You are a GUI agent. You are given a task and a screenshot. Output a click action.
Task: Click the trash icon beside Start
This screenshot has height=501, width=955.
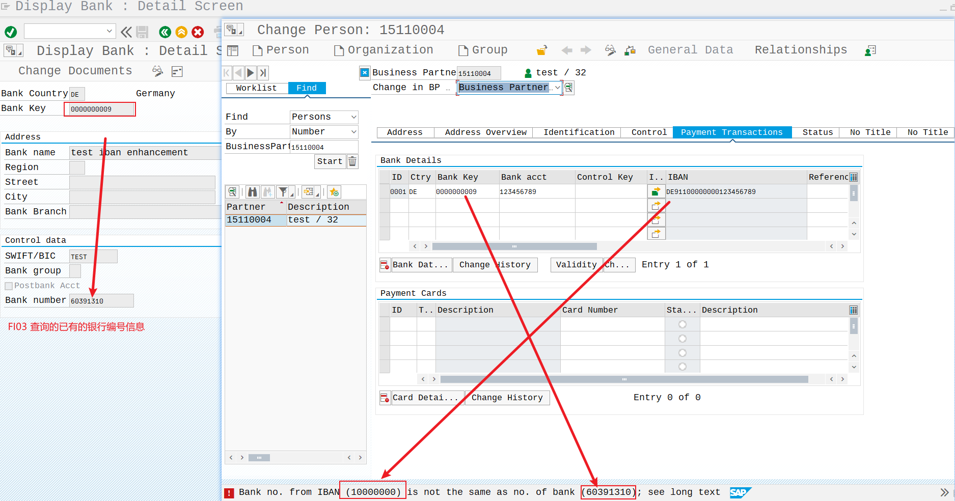(352, 161)
